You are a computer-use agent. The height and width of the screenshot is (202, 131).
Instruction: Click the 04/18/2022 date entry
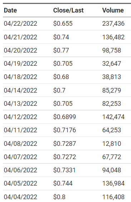click(20, 77)
